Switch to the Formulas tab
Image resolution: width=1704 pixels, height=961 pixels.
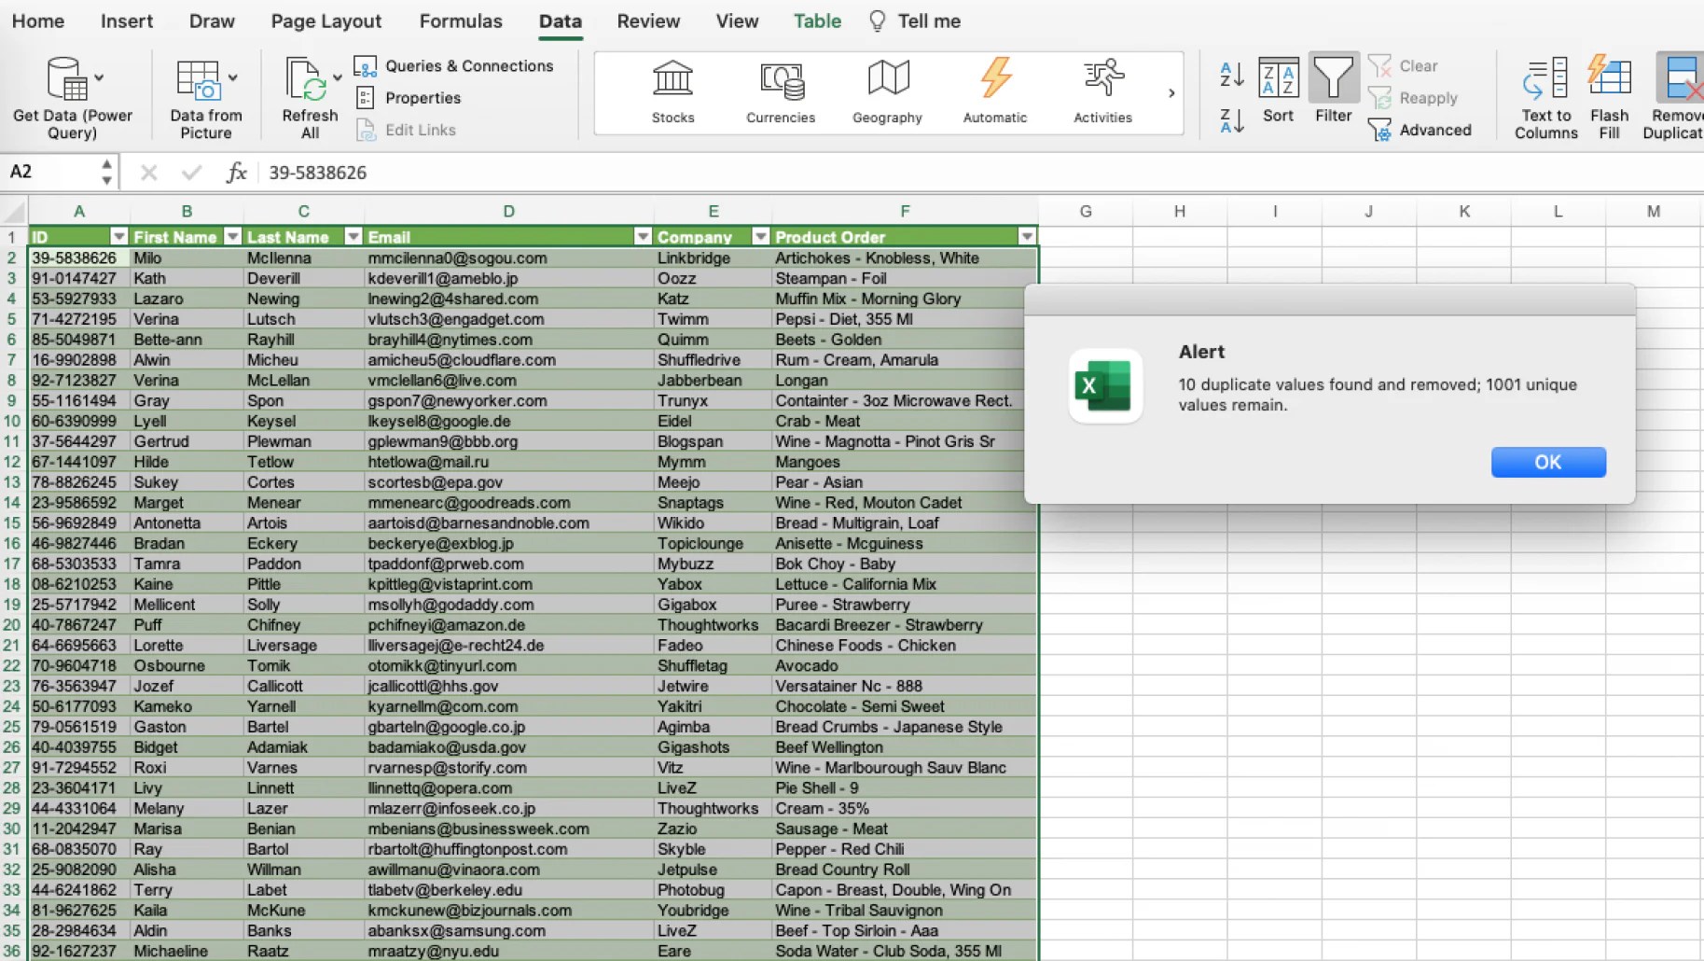[461, 21]
